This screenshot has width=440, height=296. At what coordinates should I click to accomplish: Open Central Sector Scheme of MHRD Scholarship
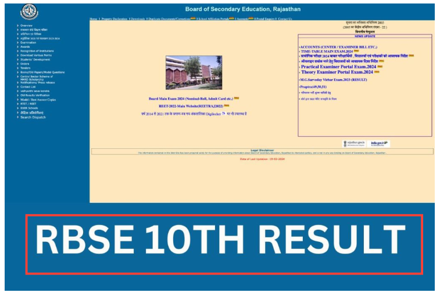point(37,78)
